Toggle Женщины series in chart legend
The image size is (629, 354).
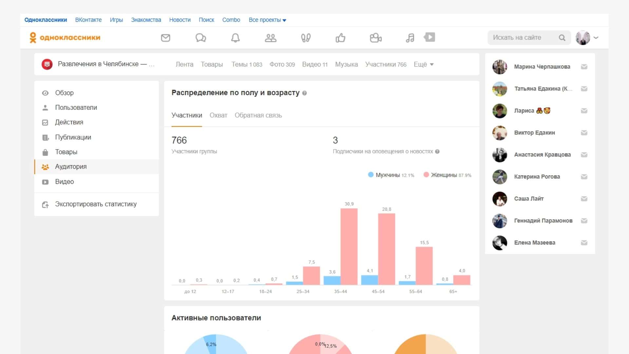click(443, 175)
